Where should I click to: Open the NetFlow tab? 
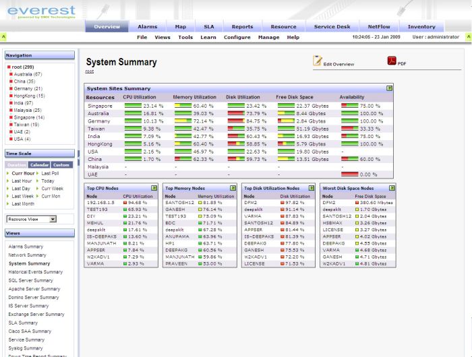click(x=379, y=26)
